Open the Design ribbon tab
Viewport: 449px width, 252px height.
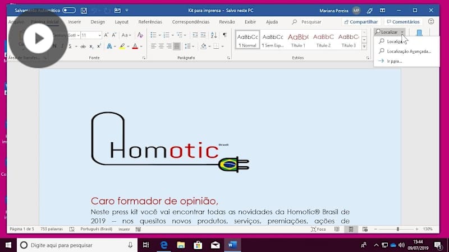[x=98, y=22]
